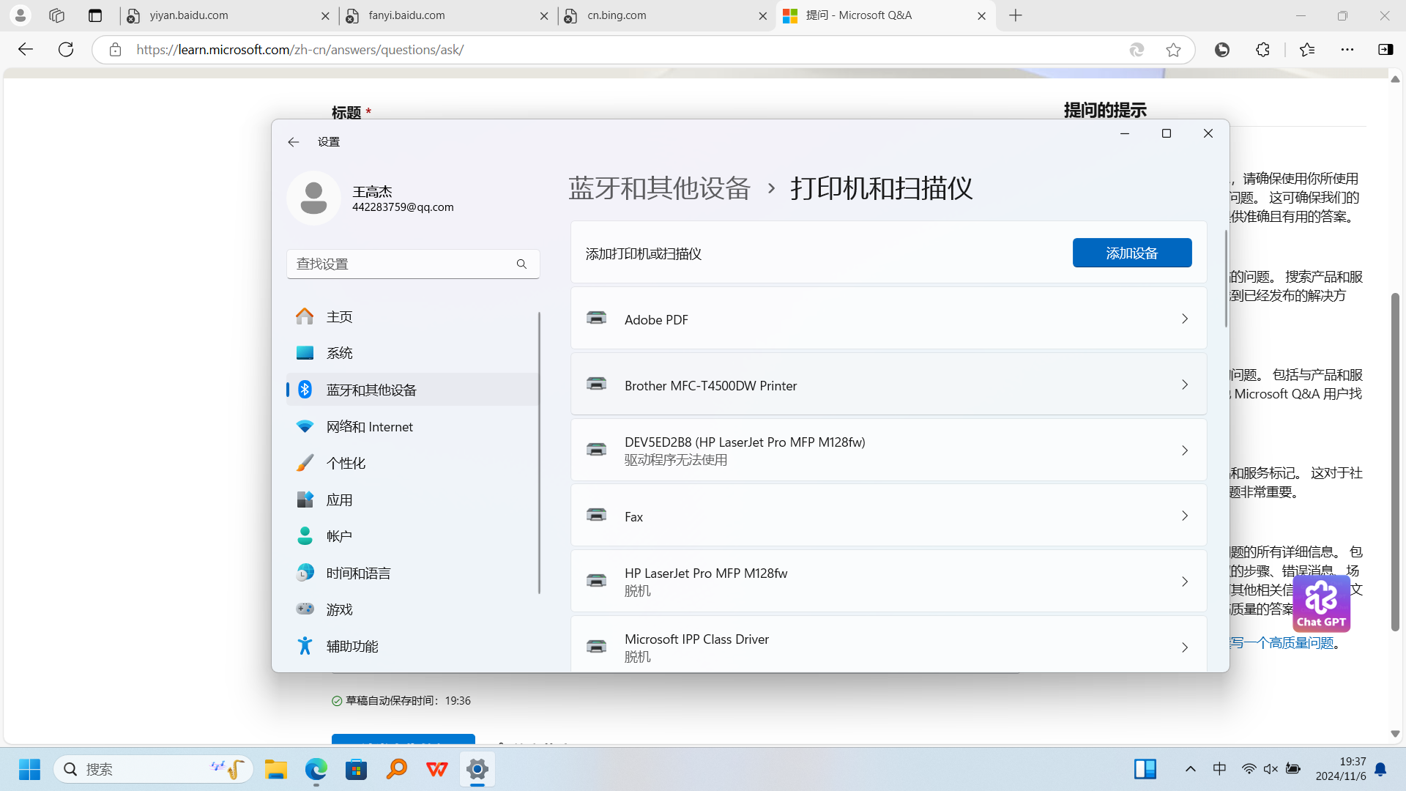1406x791 pixels.
Task: Open the notification bell icon
Action: click(x=1380, y=769)
